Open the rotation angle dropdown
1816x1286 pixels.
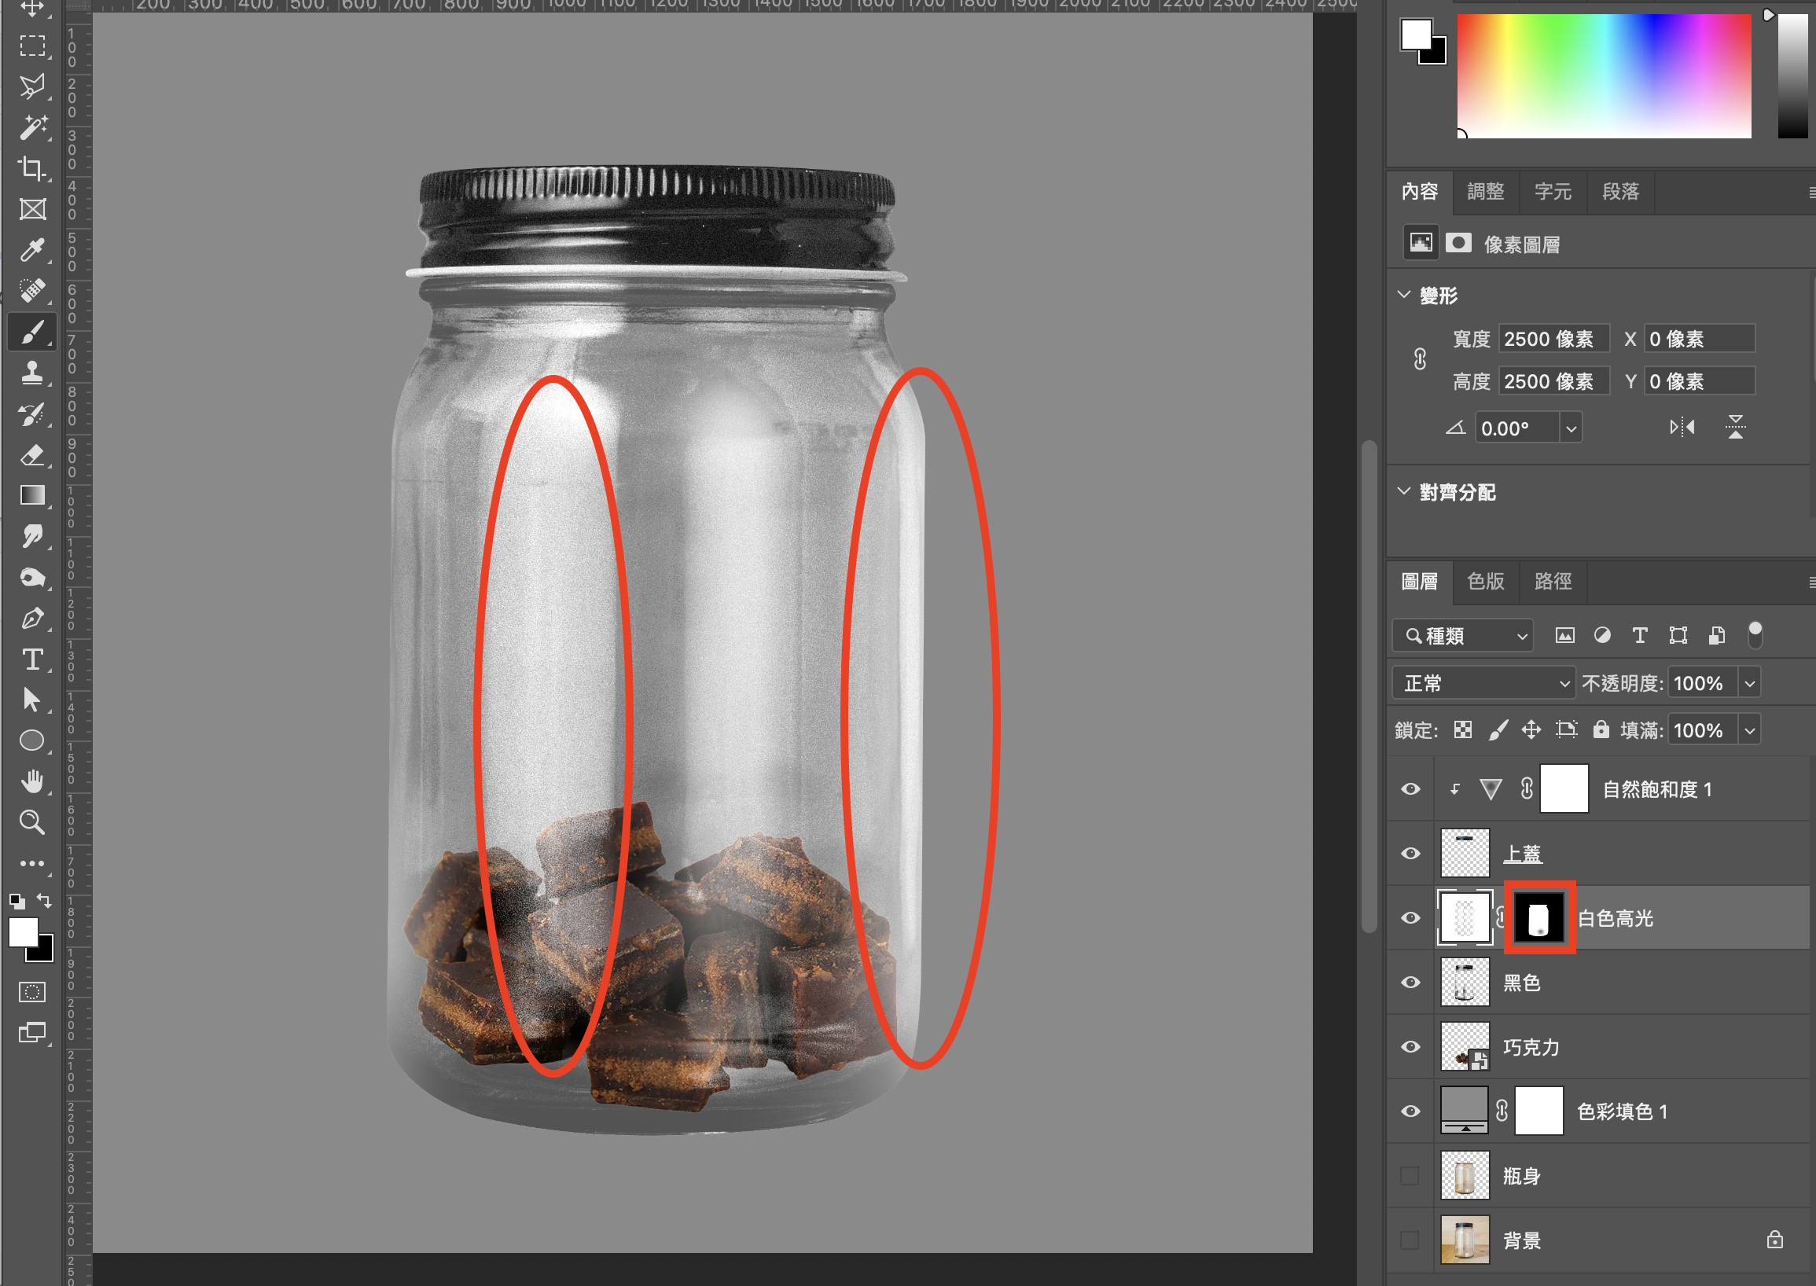tap(1572, 428)
